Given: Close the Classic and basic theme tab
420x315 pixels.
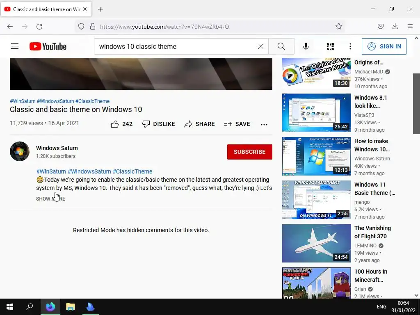Looking at the screenshot, I should tap(85, 9).
